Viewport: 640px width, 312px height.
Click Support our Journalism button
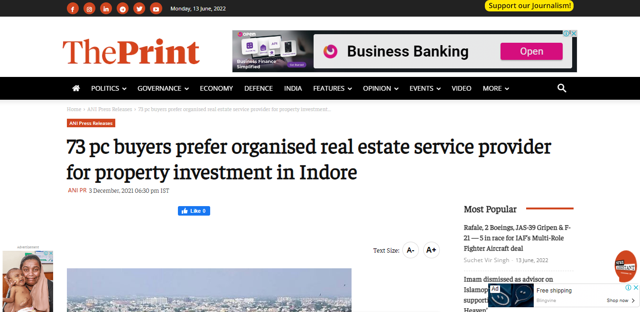[529, 6]
